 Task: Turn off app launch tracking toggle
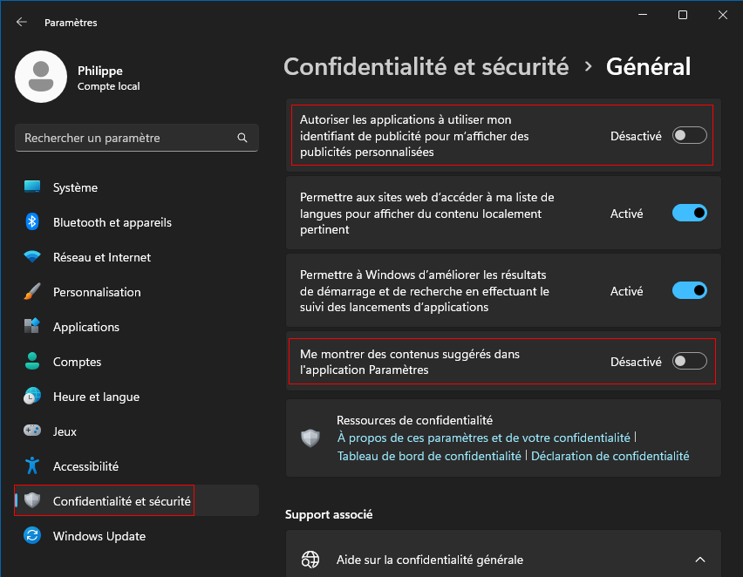click(690, 290)
